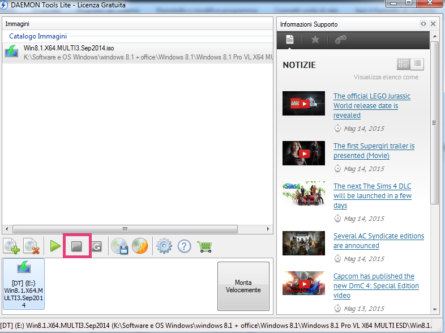Click the green shopping cart icon
This screenshot has width=445, height=333.
(x=204, y=246)
